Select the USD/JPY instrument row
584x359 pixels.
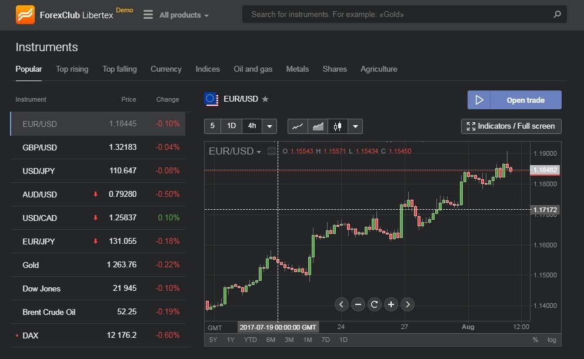click(x=98, y=171)
